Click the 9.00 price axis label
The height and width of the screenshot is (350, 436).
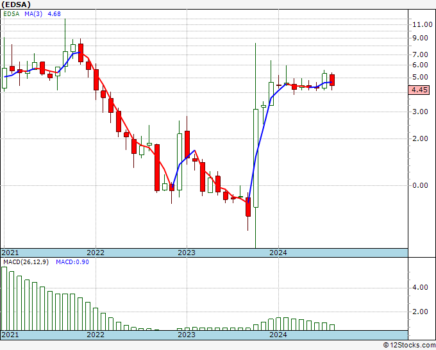pyautogui.click(x=420, y=38)
